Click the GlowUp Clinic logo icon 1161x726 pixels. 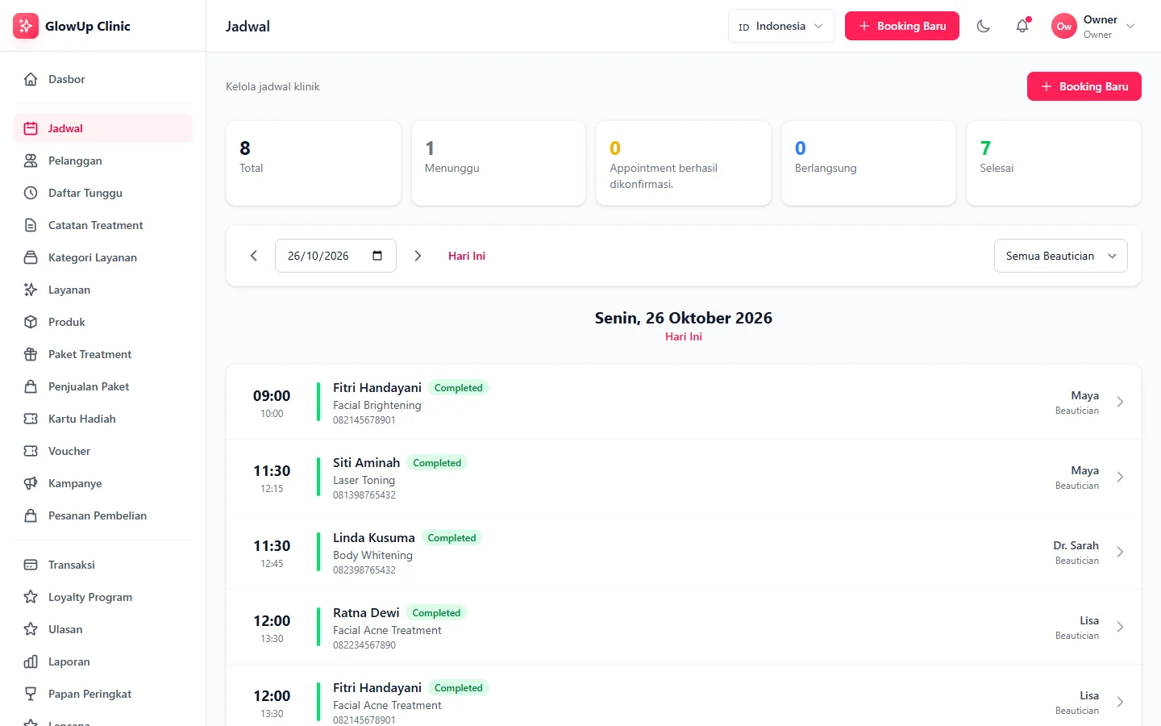[x=26, y=26]
